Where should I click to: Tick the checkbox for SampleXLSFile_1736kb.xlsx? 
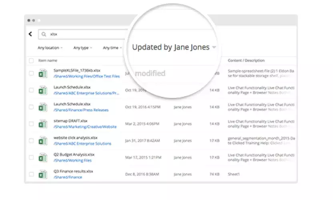click(31, 73)
